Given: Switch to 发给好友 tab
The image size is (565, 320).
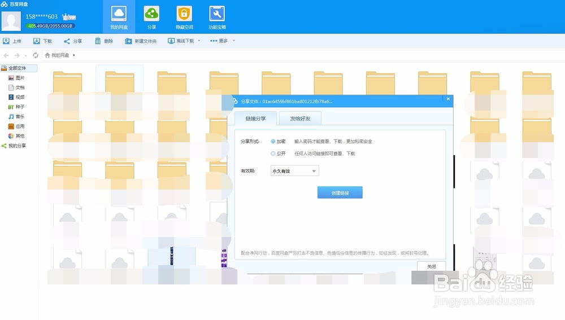Looking at the screenshot, I should (300, 119).
